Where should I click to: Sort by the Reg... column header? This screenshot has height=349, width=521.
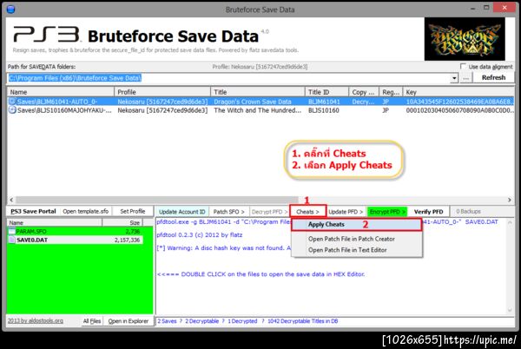tap(391, 92)
